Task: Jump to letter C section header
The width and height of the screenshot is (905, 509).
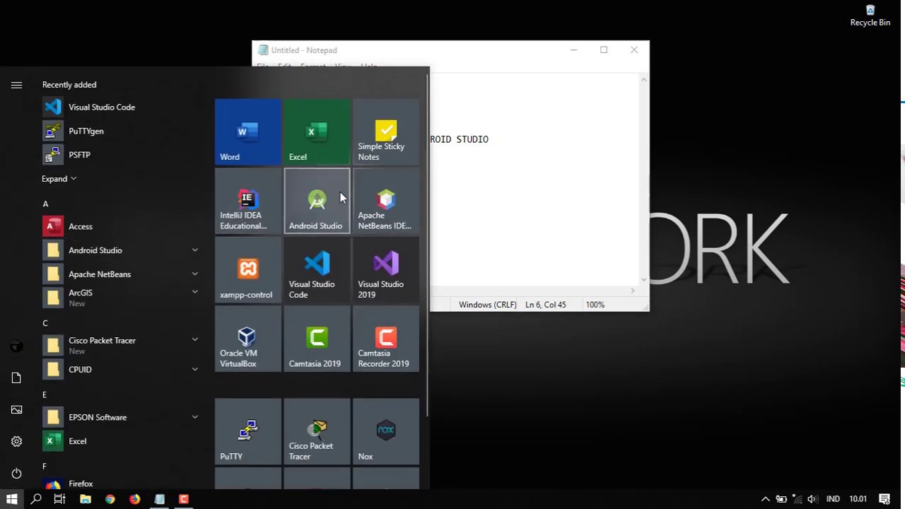Action: (x=45, y=323)
